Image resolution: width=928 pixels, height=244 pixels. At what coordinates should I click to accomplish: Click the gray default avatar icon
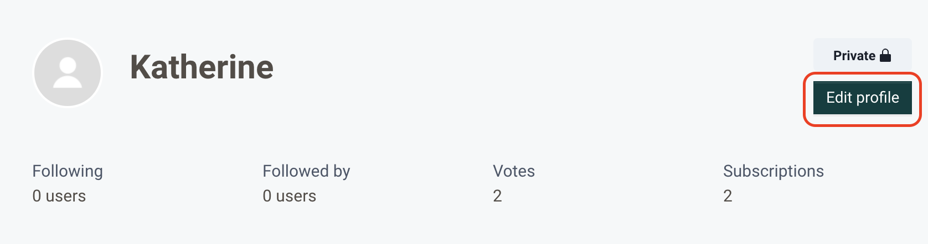click(x=68, y=72)
